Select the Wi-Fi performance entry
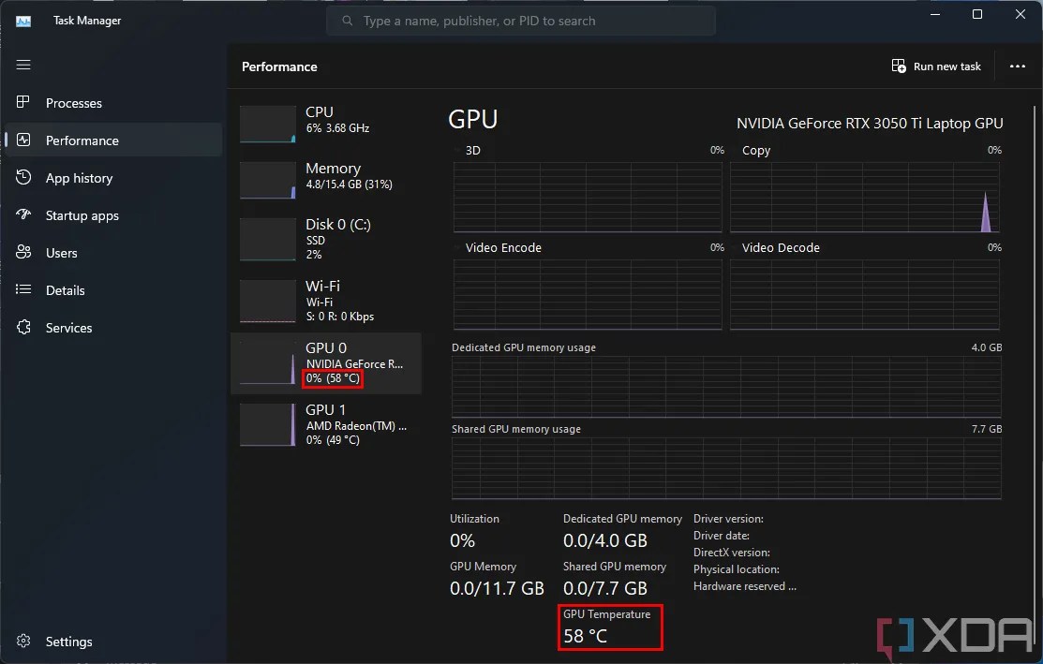This screenshot has width=1043, height=664. [x=328, y=300]
